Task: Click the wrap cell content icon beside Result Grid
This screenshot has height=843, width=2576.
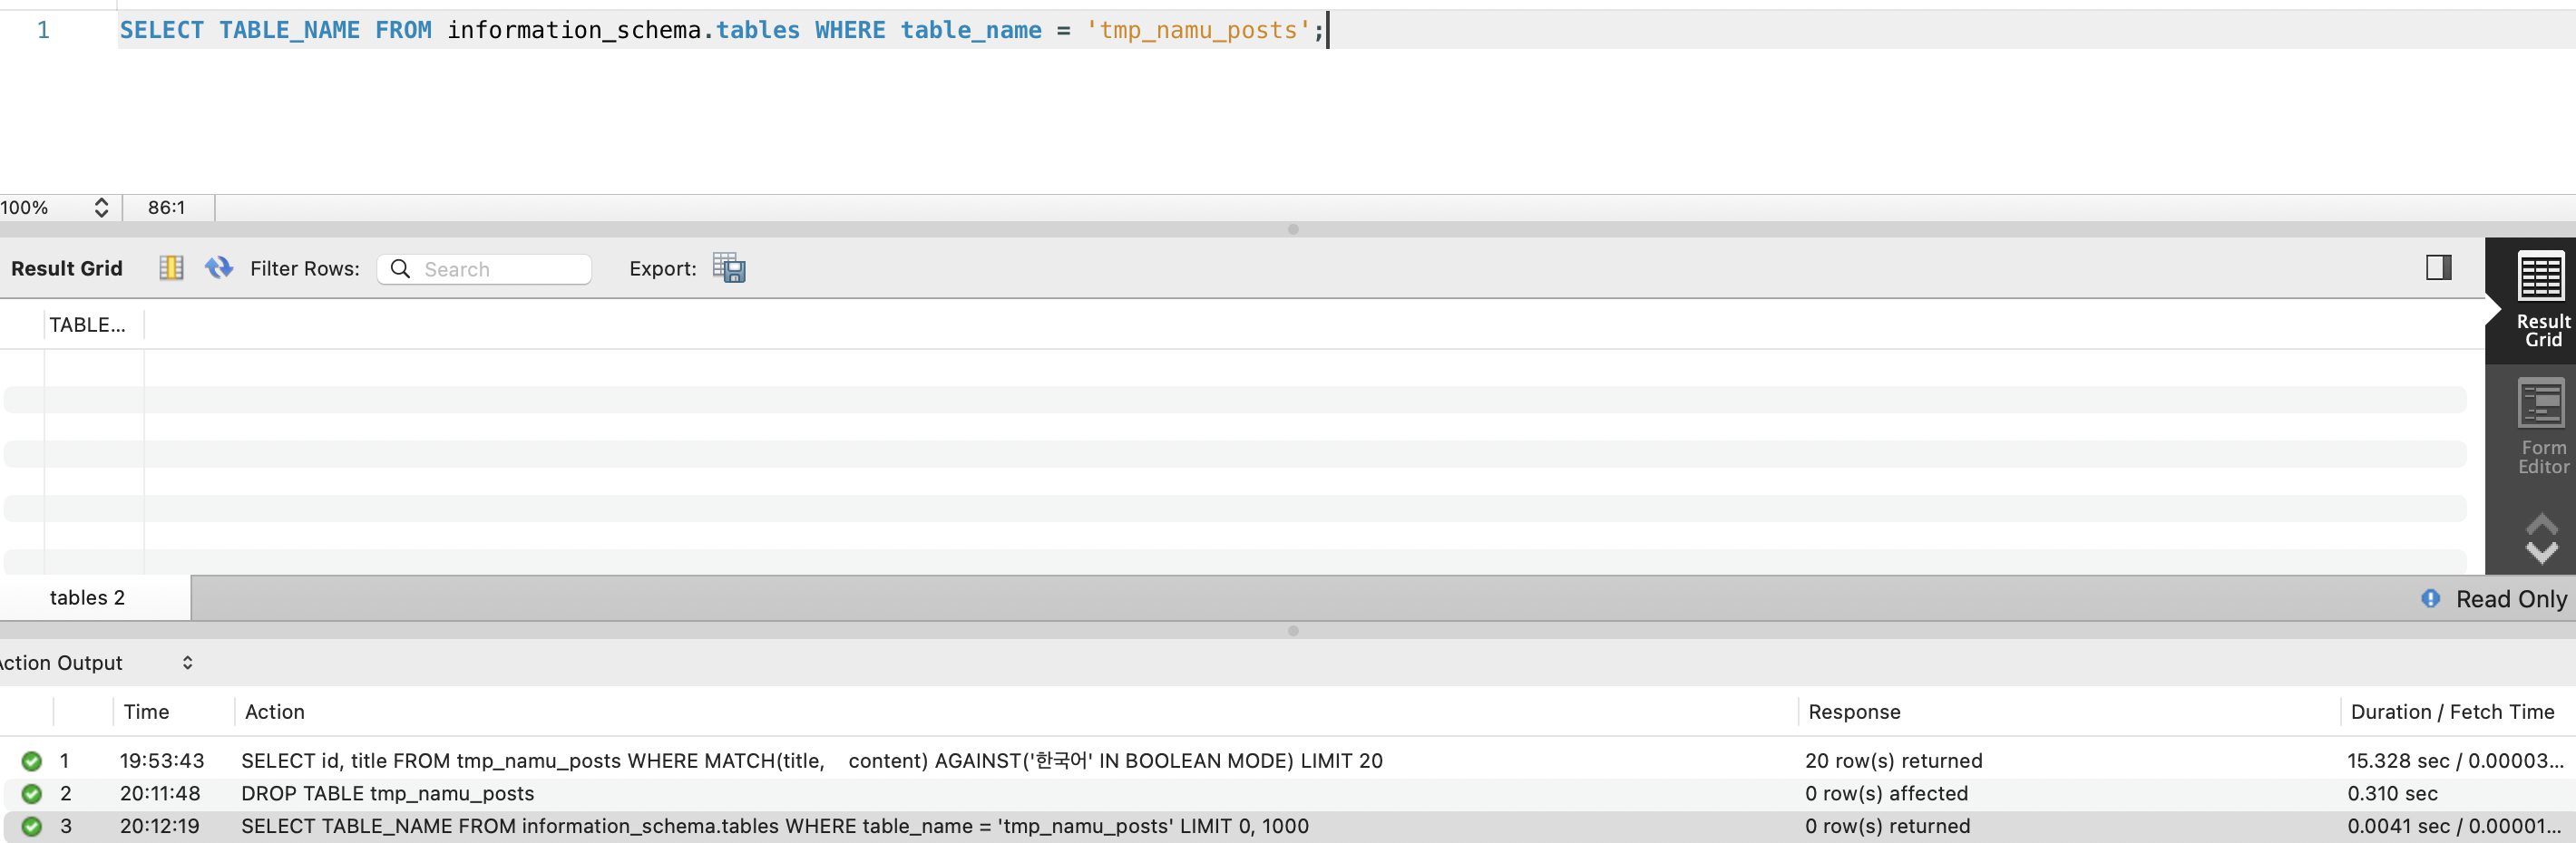Action: [171, 267]
